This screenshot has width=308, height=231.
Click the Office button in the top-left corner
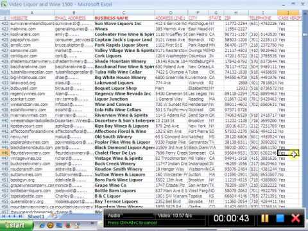click(4, 4)
